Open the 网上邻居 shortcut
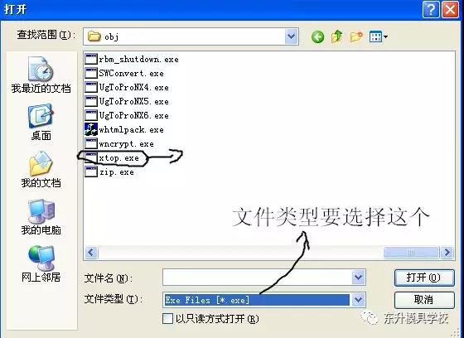The width and height of the screenshot is (464, 338). click(41, 263)
